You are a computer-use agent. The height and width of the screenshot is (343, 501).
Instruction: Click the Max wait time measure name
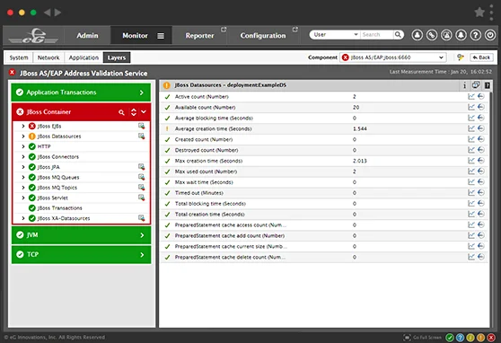pyautogui.click(x=204, y=182)
